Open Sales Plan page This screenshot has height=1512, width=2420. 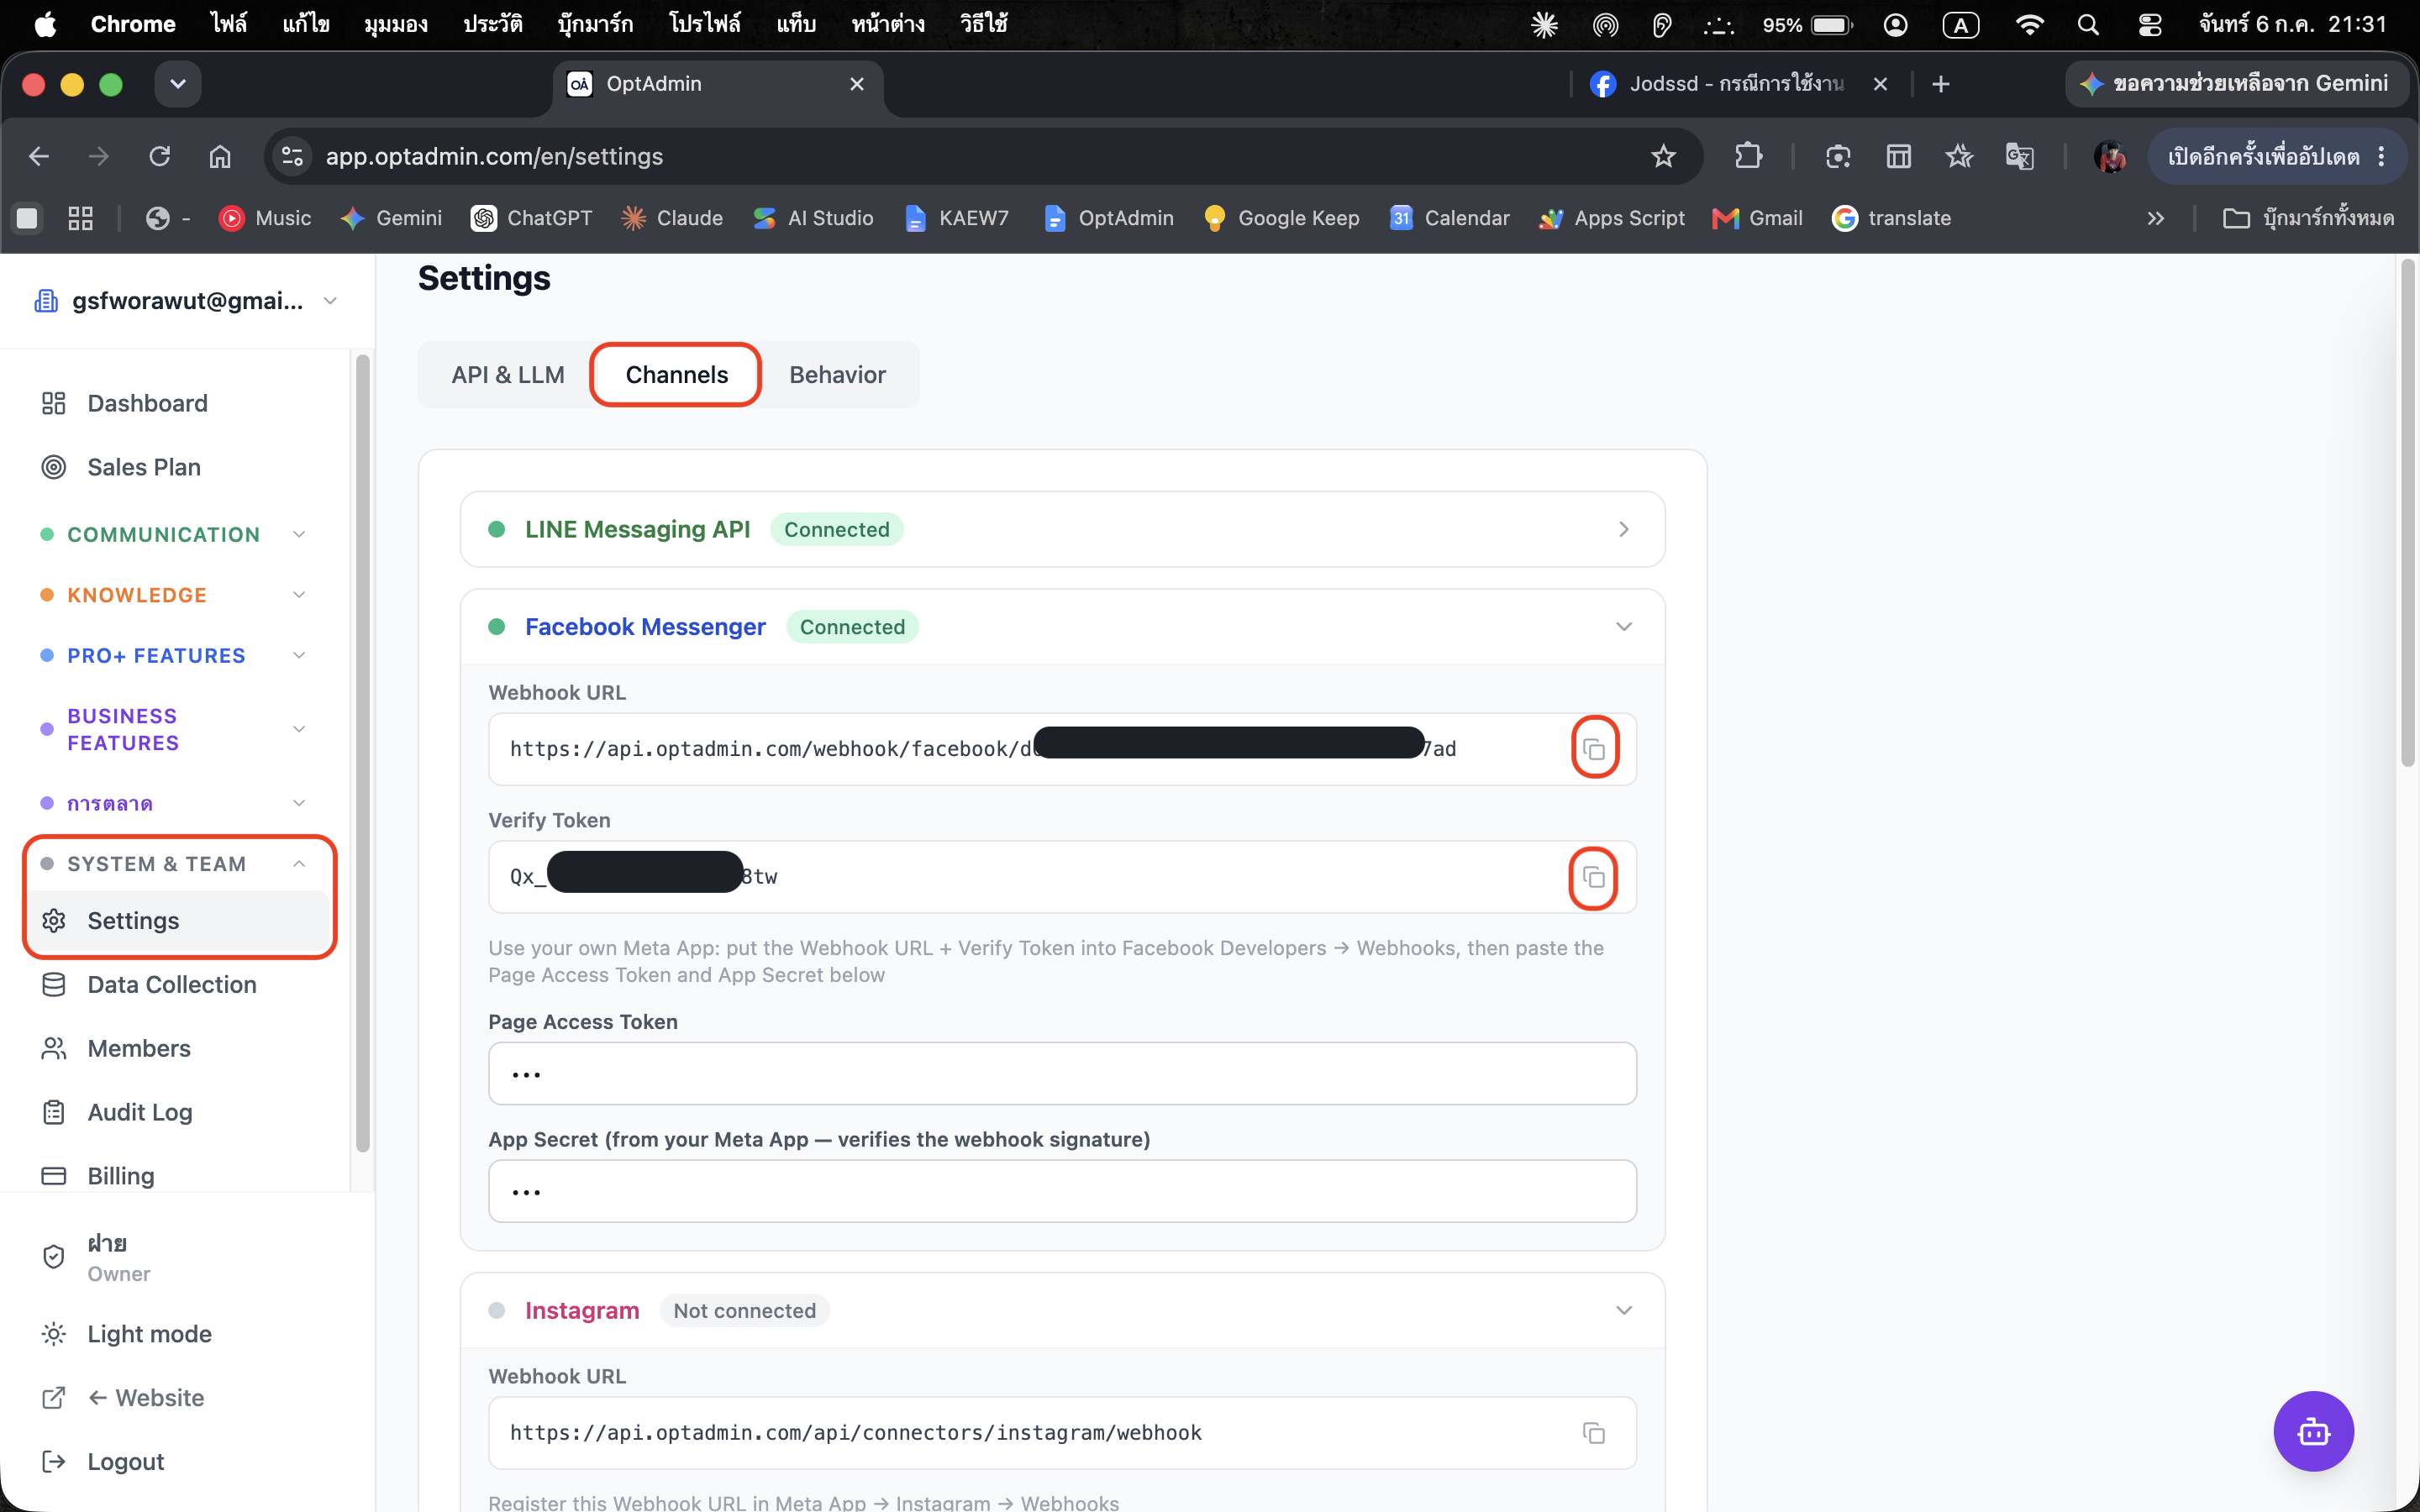[144, 467]
